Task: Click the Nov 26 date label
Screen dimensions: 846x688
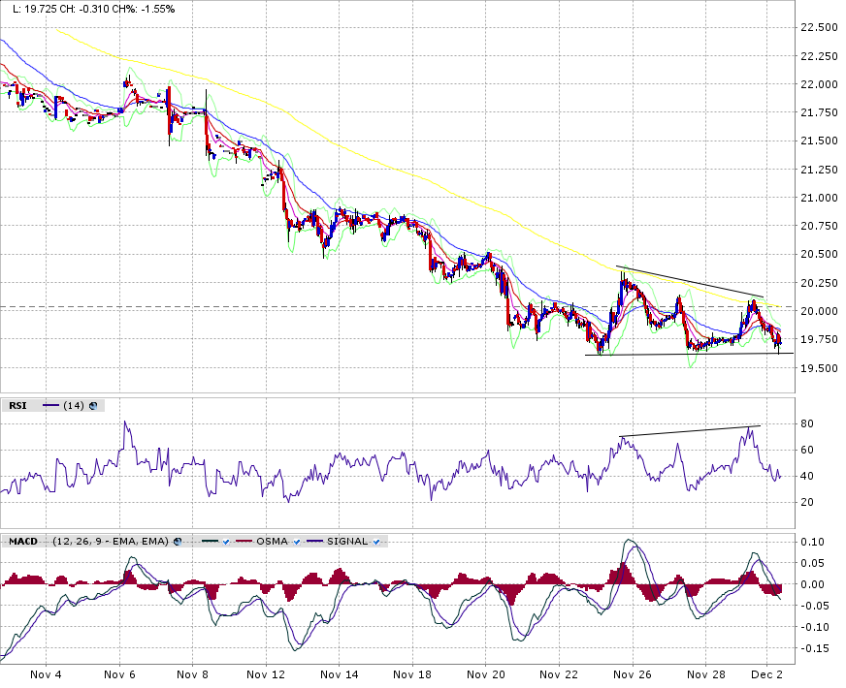Action: pos(633,674)
